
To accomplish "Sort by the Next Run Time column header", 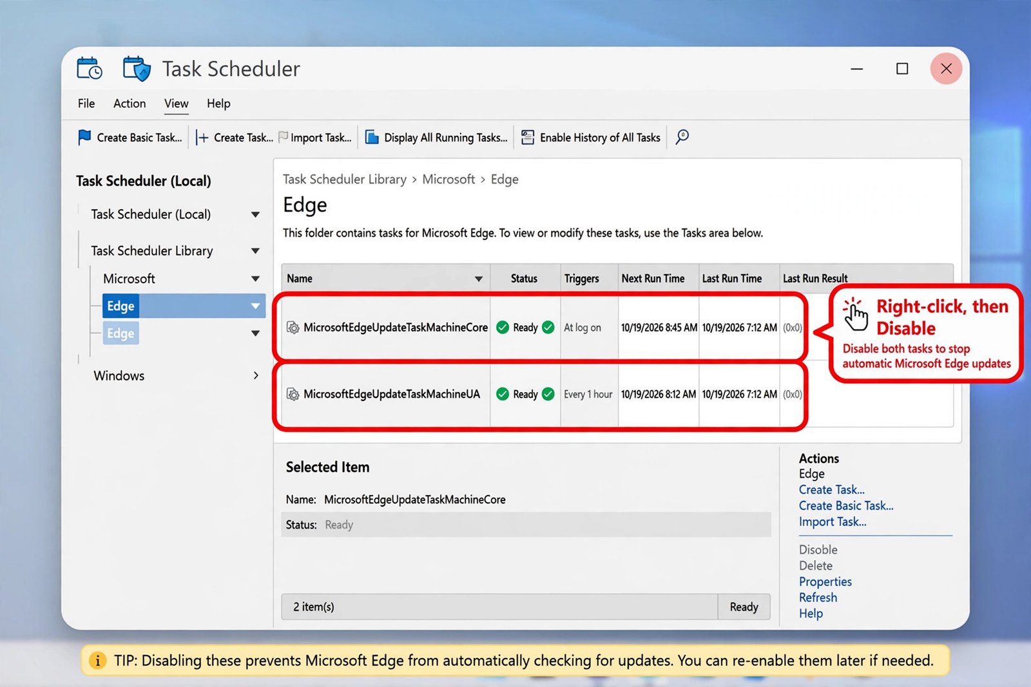I will [x=659, y=279].
